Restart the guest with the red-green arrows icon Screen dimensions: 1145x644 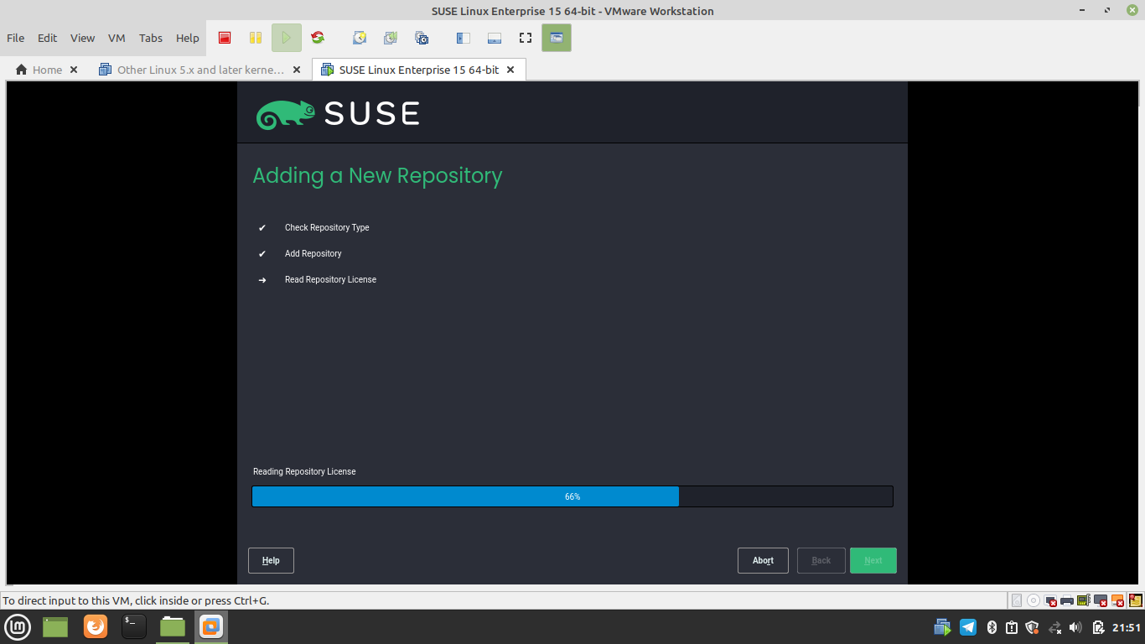coord(318,38)
